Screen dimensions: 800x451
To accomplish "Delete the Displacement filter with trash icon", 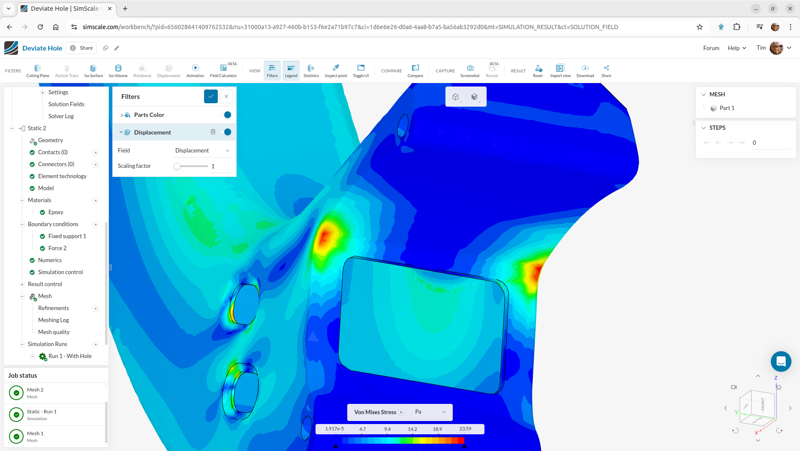I will coord(213,132).
